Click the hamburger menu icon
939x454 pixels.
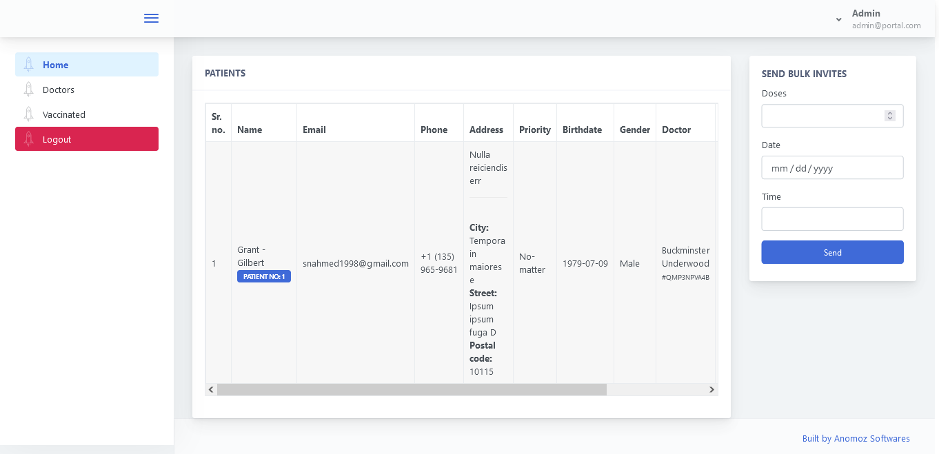(151, 19)
